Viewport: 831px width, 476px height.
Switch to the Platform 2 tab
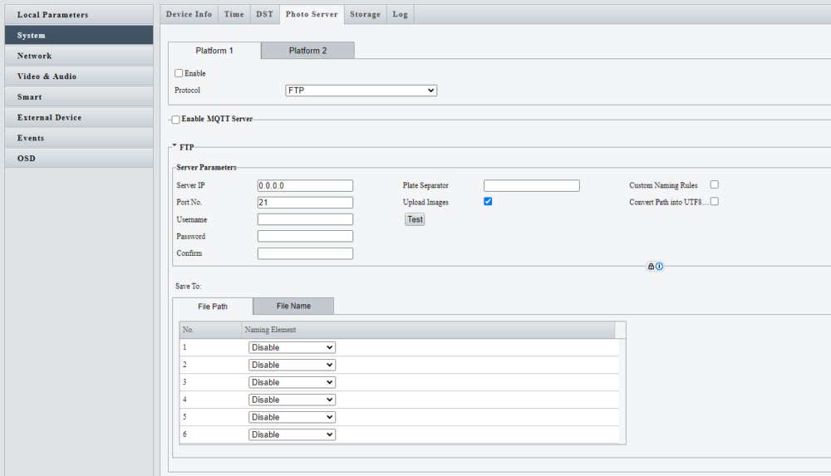click(307, 51)
